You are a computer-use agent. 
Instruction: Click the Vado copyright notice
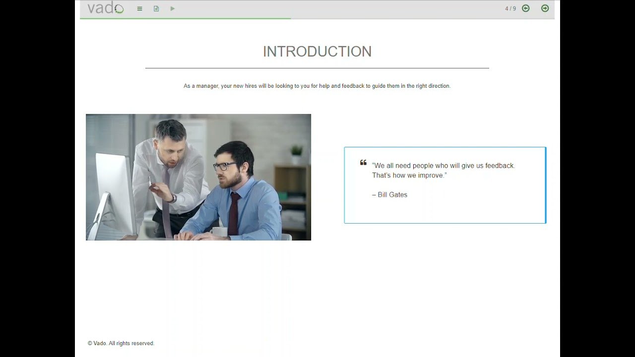click(x=121, y=343)
